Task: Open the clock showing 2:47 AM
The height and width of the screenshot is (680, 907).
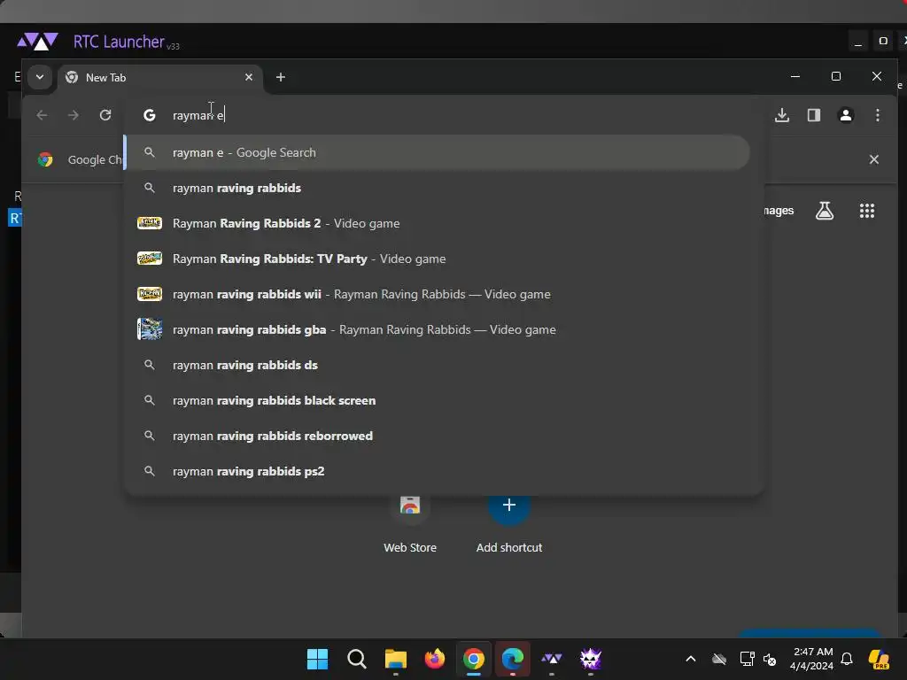Action: 811,659
